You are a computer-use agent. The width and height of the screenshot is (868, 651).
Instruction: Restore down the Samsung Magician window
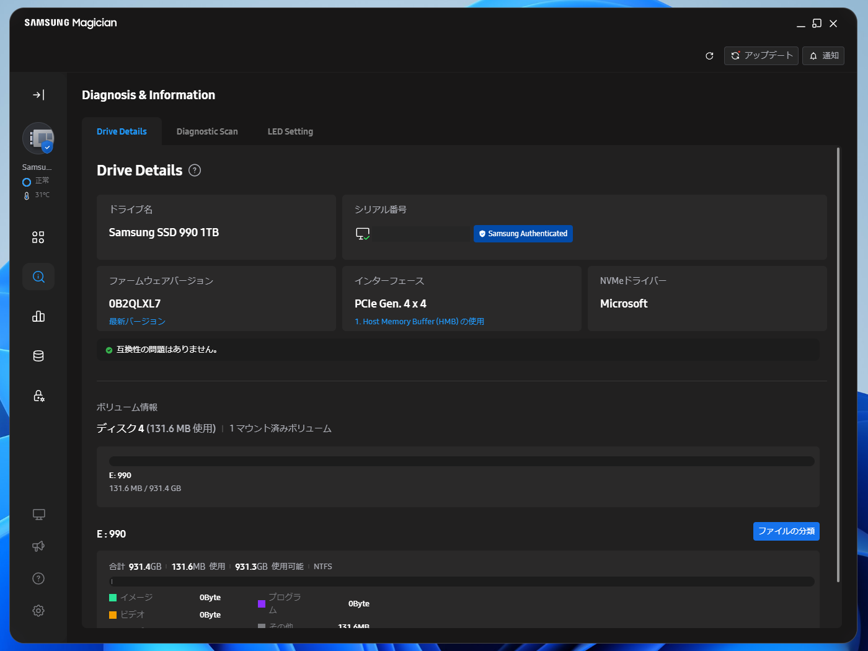tap(817, 24)
